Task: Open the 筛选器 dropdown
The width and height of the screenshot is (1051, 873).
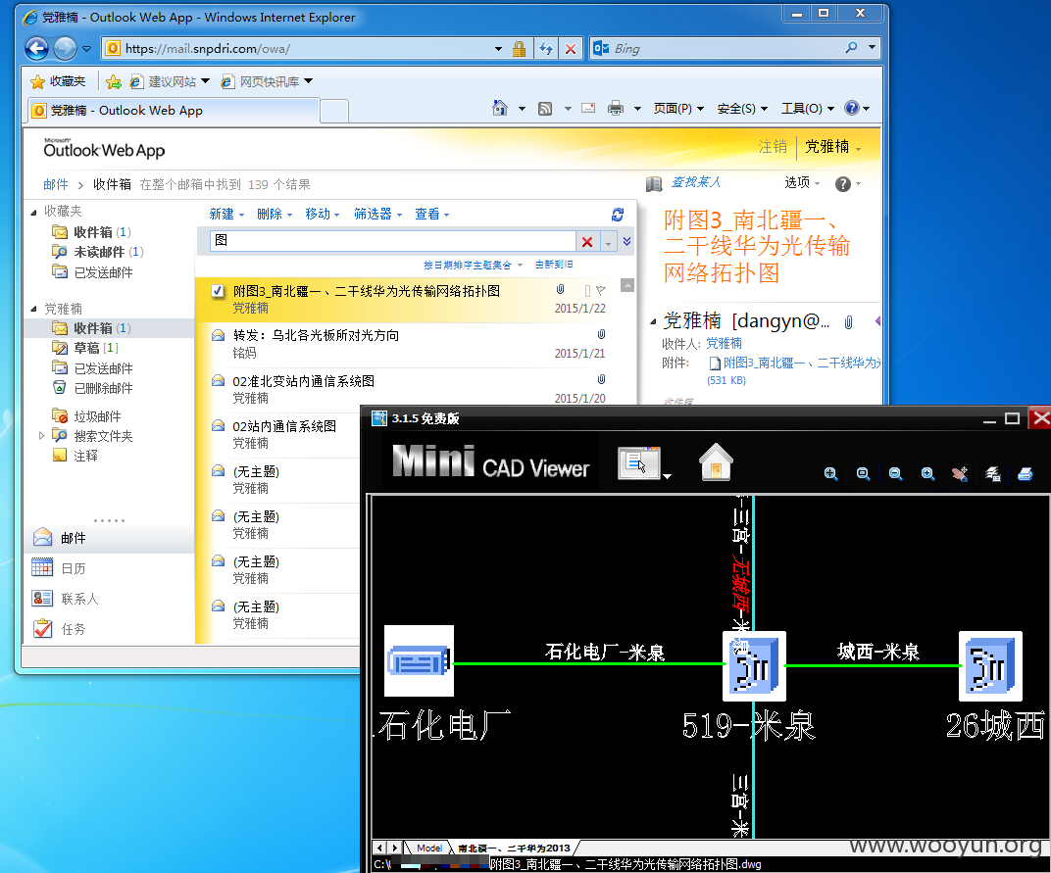Action: 378,214
